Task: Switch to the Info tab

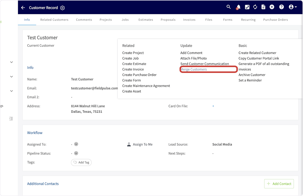Action: tap(27, 19)
